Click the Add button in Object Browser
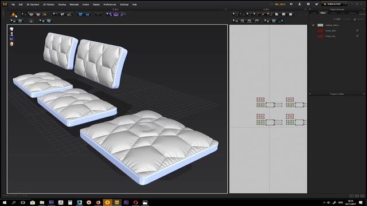 click(x=337, y=19)
